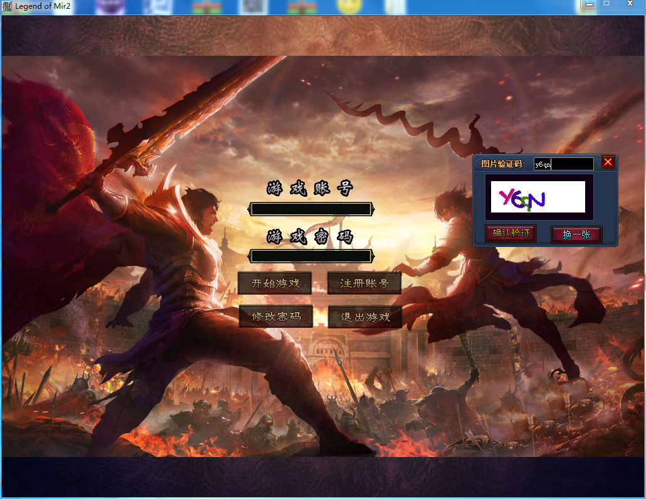Click the 游戏账号 heading text
Viewport: 646px width, 499px height.
[x=310, y=188]
